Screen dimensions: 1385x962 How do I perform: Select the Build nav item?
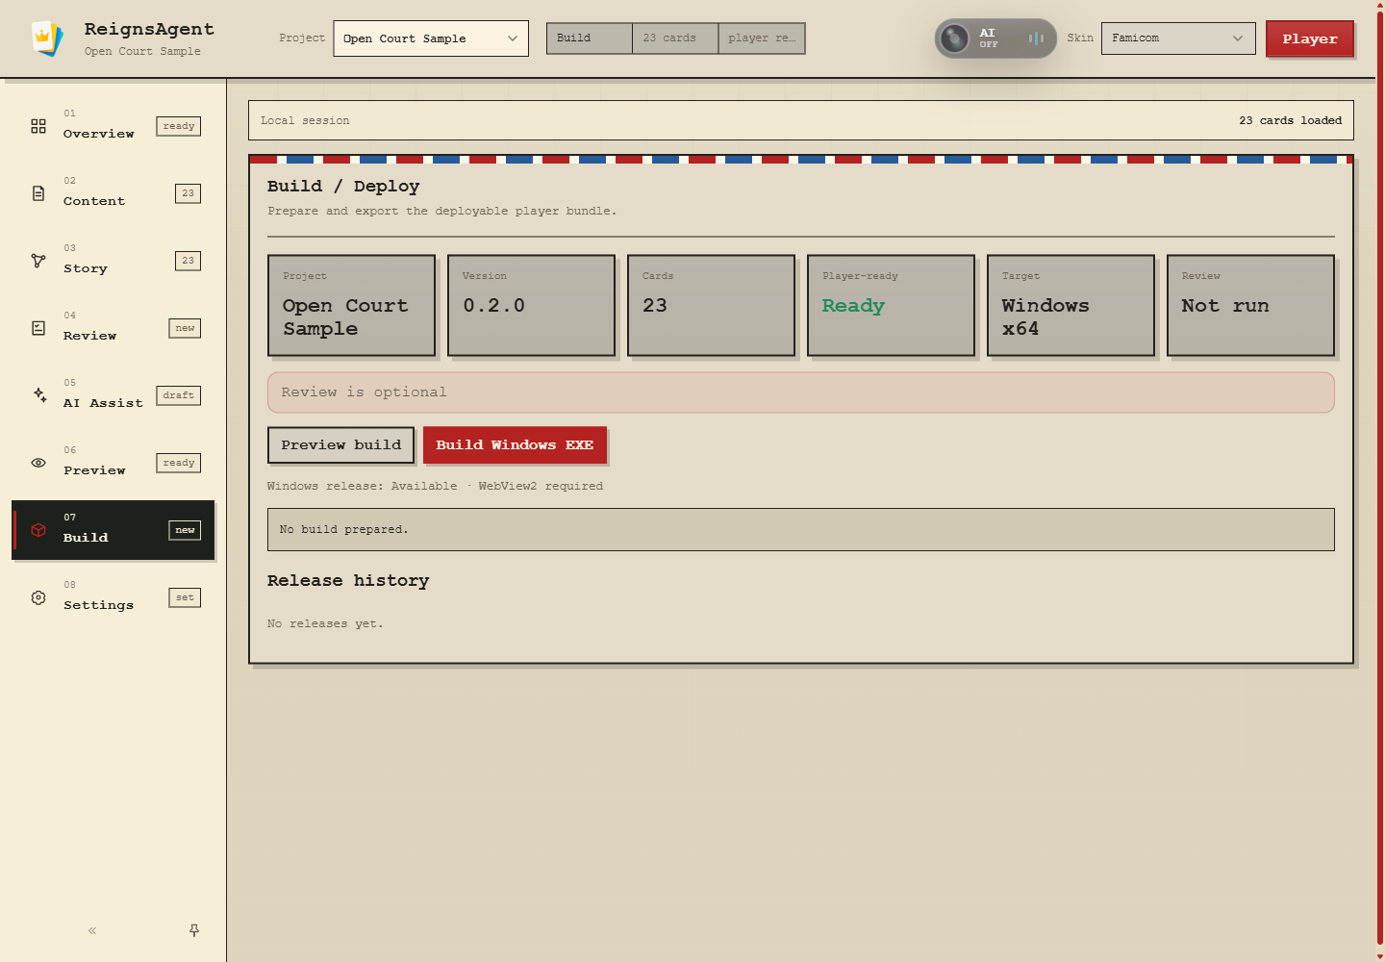click(113, 530)
